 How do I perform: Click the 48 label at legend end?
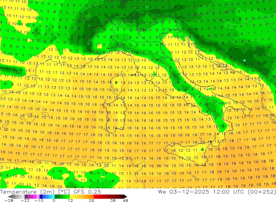coord(126,200)
